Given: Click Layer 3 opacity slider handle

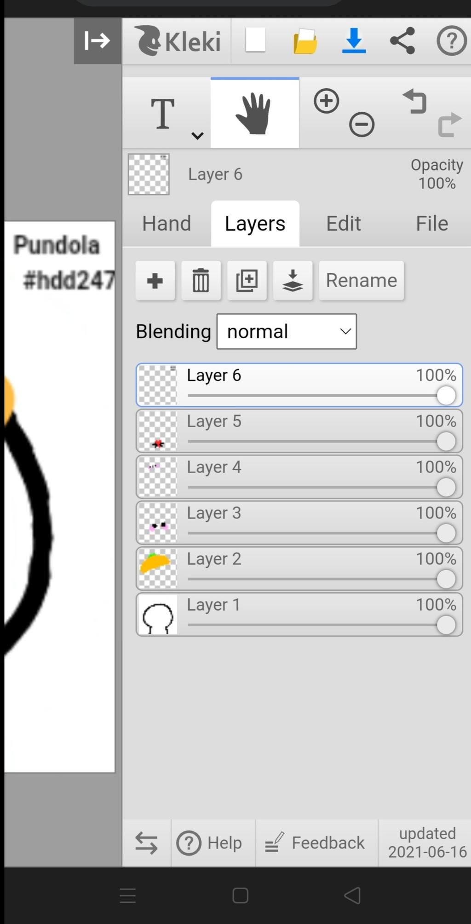Looking at the screenshot, I should tap(446, 533).
